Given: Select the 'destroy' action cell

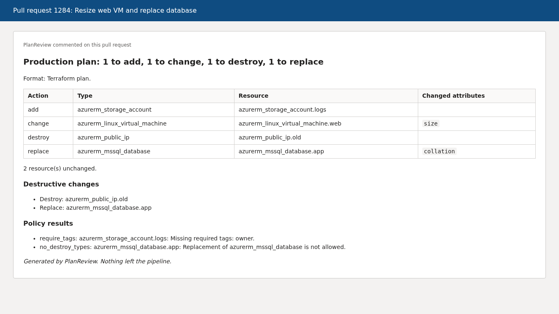Looking at the screenshot, I should [48, 137].
